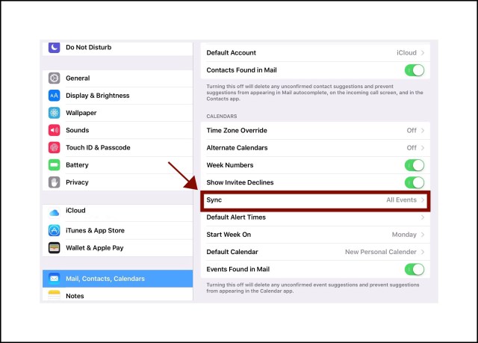The image size is (478, 343).
Task: Open Default Calendar chevron
Action: pyautogui.click(x=423, y=252)
